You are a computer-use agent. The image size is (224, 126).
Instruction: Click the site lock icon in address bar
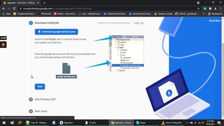(21, 8)
